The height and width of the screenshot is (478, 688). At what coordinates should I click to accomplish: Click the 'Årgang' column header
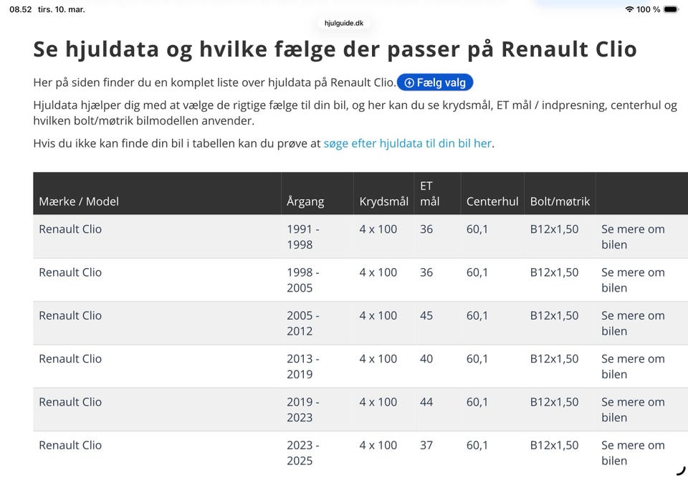[305, 201]
